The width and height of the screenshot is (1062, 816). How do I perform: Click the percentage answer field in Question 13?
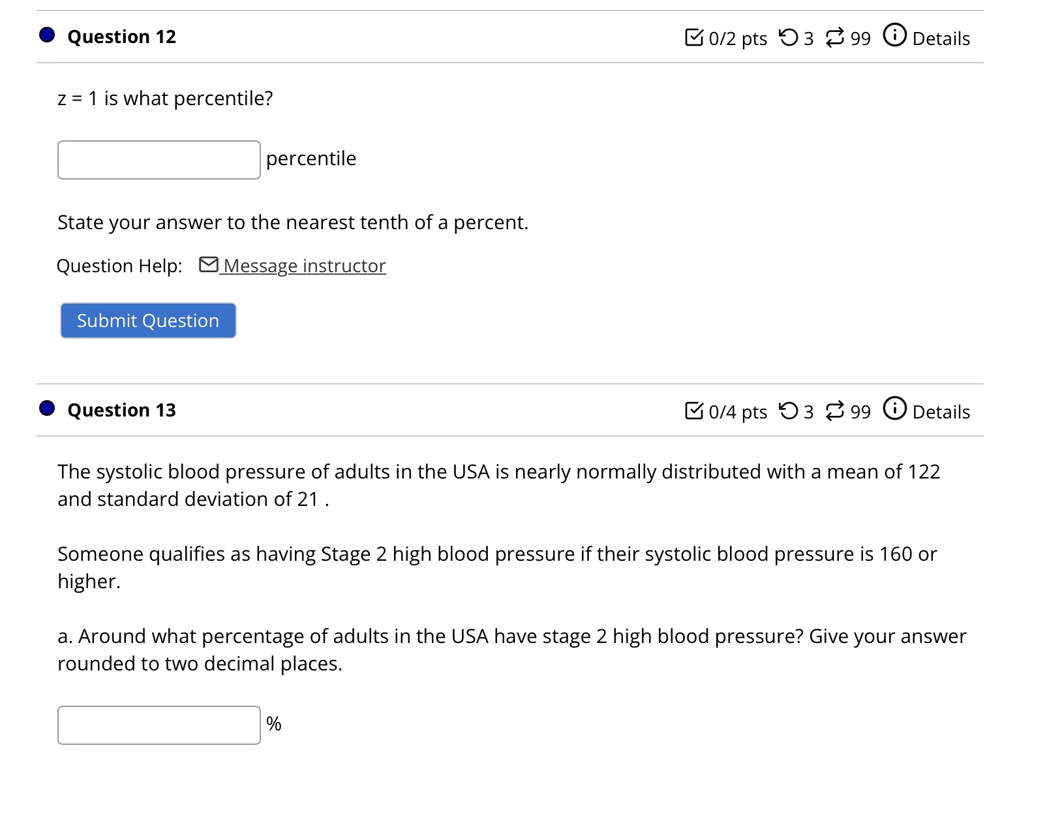(x=159, y=725)
